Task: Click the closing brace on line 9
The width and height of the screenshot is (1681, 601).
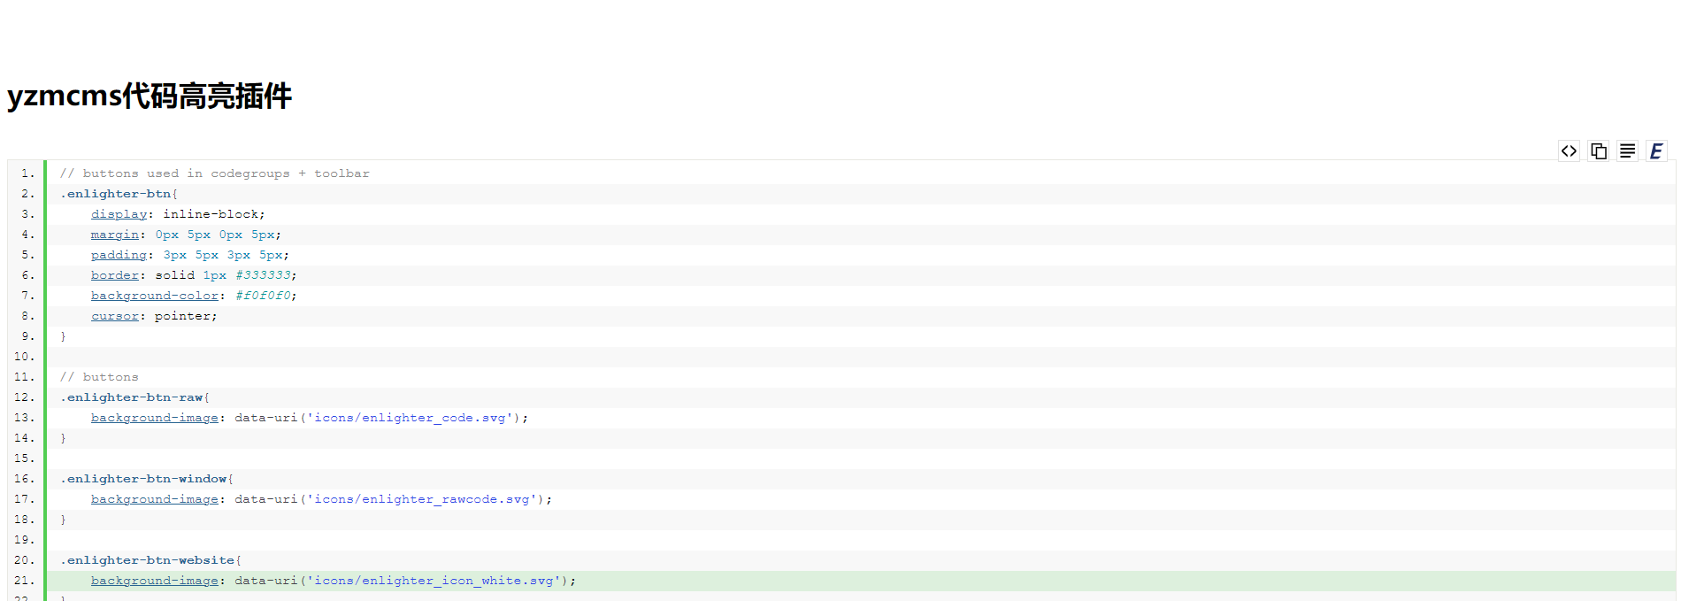Action: [x=63, y=336]
